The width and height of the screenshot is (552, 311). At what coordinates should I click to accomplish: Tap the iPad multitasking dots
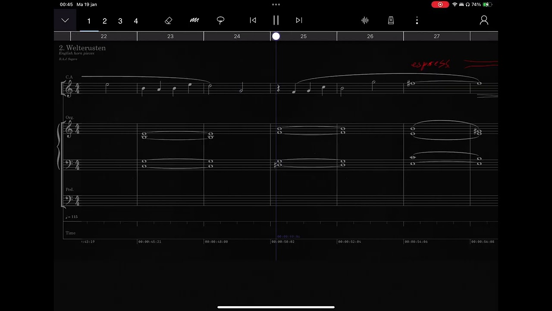coord(276,4)
